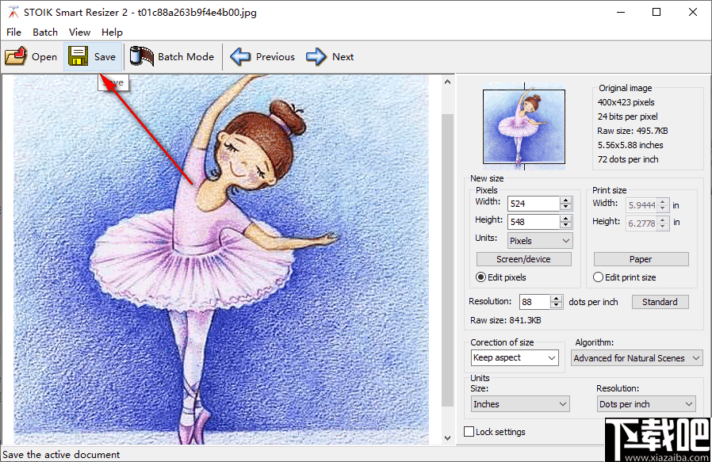The width and height of the screenshot is (712, 462).
Task: Open Batch Mode film reel icon
Action: (x=142, y=56)
